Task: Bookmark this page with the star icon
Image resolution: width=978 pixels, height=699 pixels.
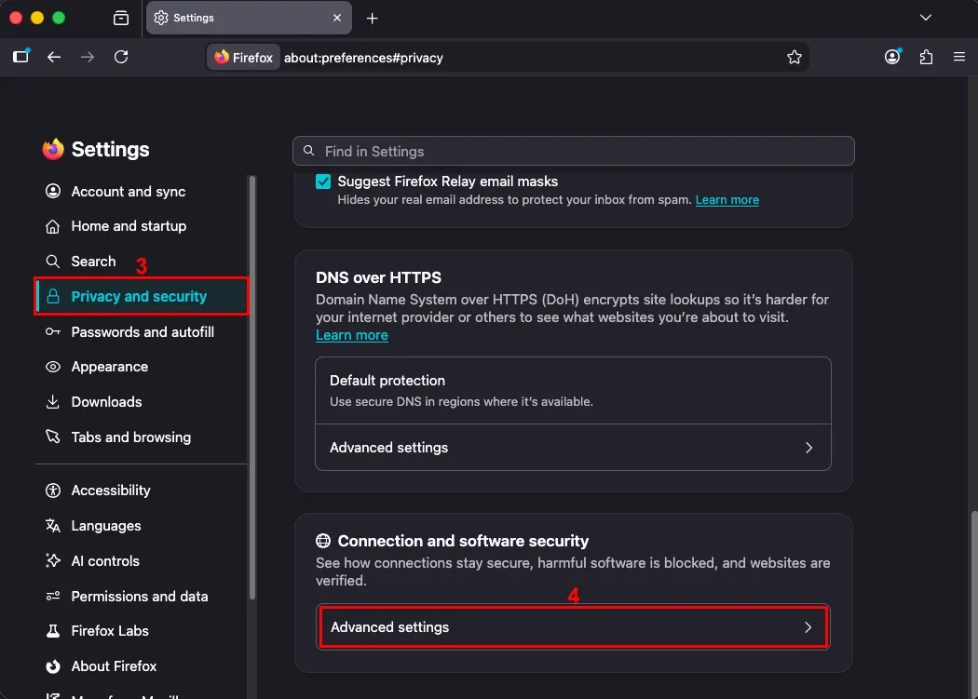Action: pos(794,58)
